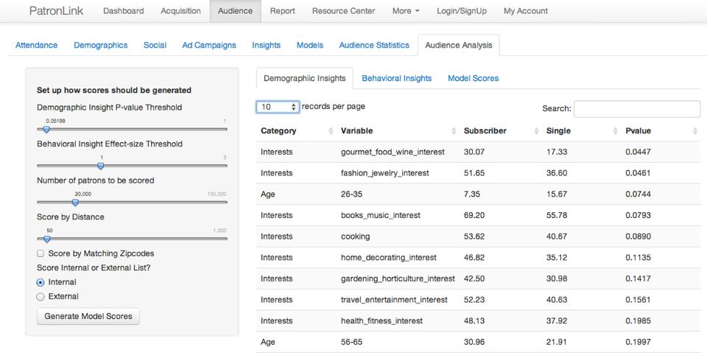Sort by Subscriber column sort icon
The height and width of the screenshot is (355, 707).
[535, 131]
